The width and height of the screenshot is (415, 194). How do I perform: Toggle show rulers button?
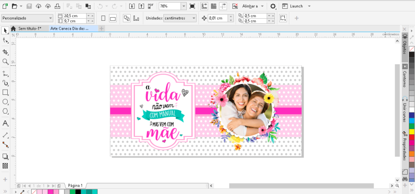[x=204, y=6]
